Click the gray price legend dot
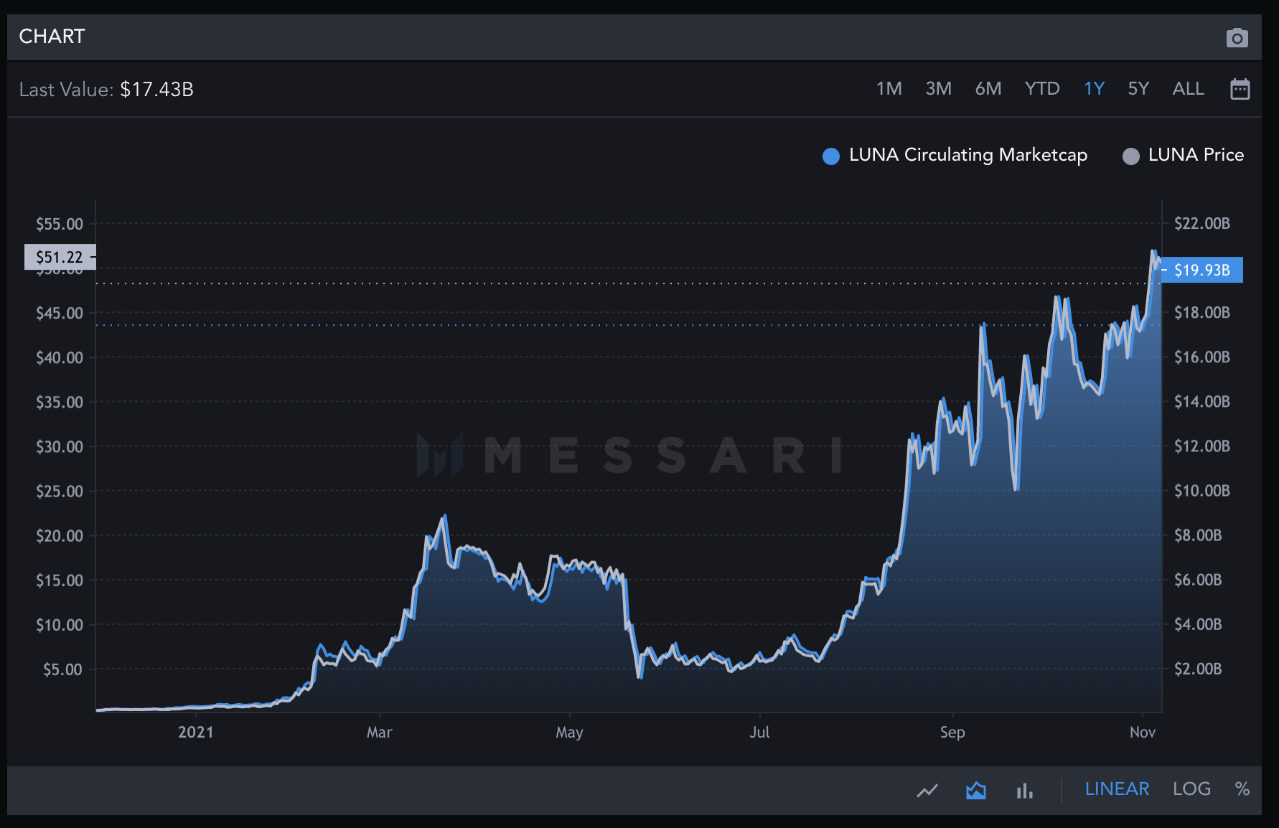This screenshot has width=1279, height=828. coord(1130,156)
